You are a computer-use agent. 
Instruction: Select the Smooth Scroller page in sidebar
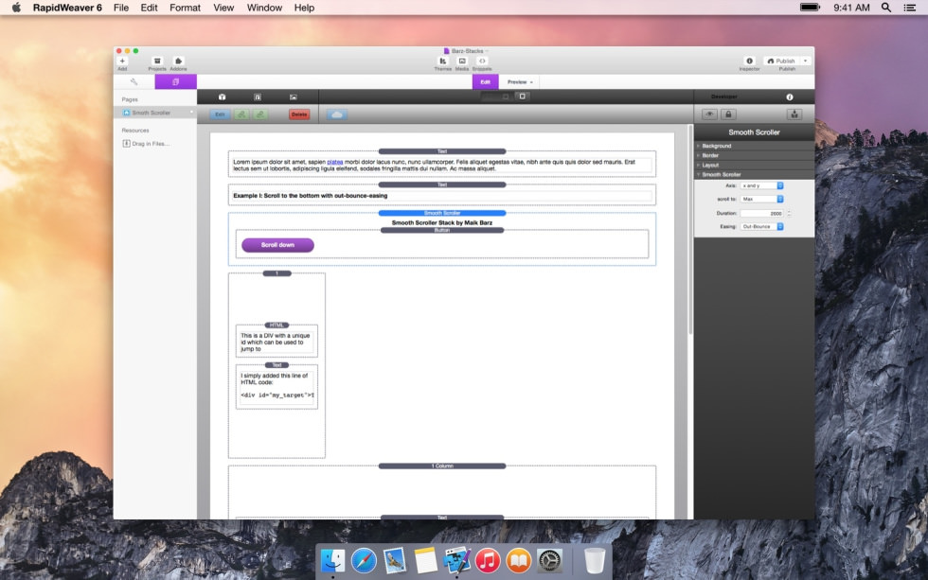point(155,113)
